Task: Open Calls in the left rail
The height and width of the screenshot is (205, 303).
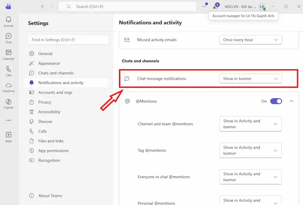Action: click(x=9, y=70)
